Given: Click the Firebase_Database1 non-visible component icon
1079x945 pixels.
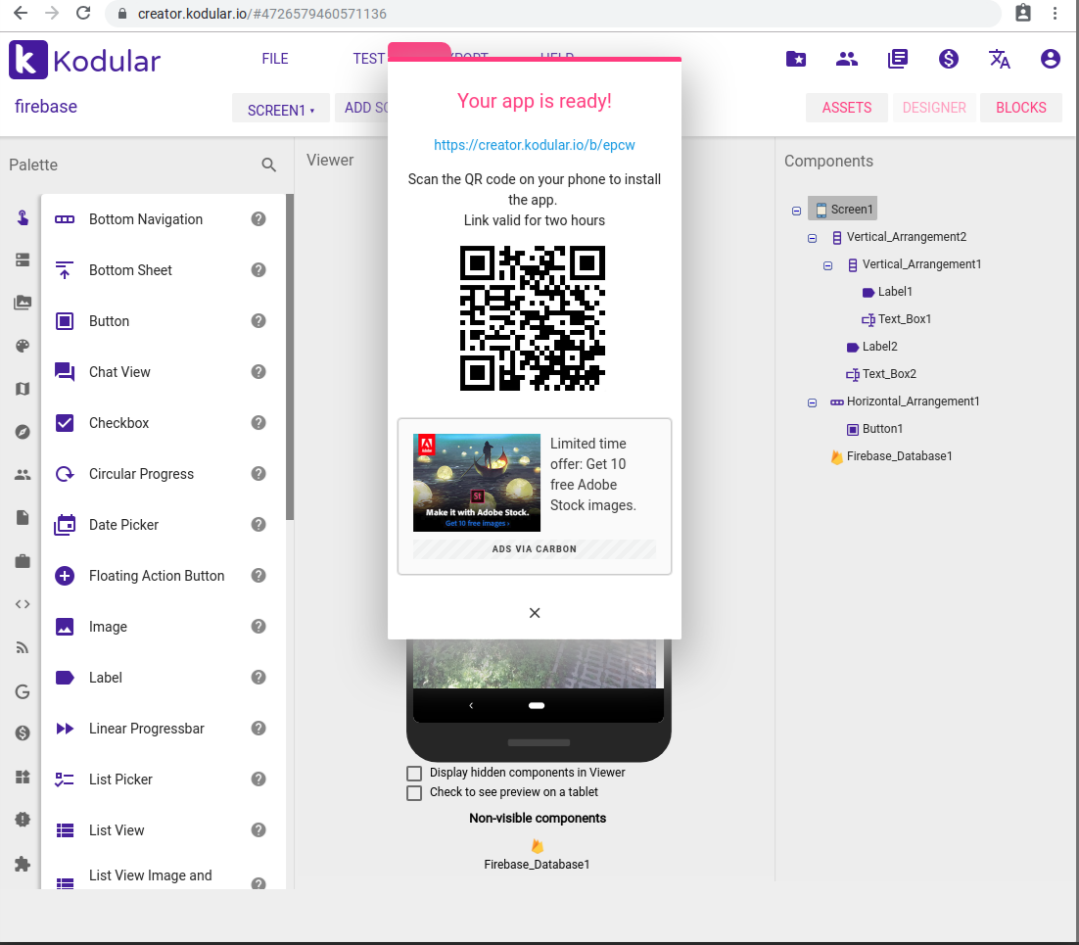Looking at the screenshot, I should 537,846.
